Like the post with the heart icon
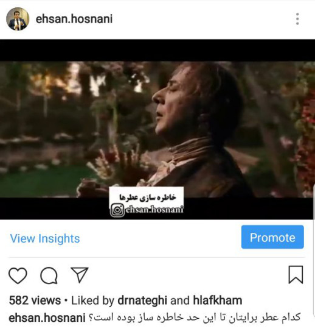The image size is (315, 331). point(18,276)
